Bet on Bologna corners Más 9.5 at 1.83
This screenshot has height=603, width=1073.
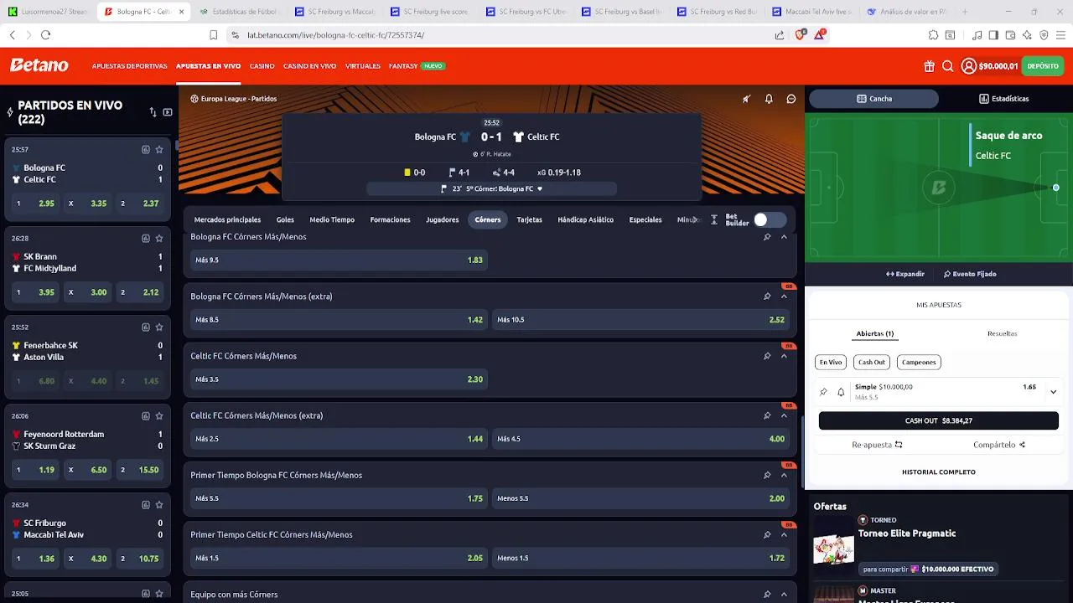coord(339,260)
